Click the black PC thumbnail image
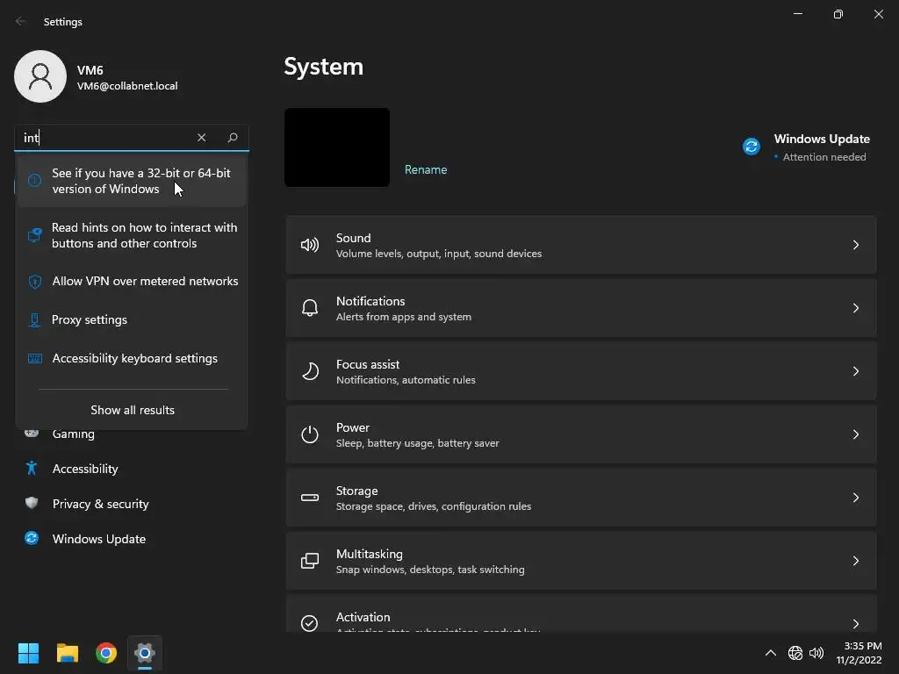 click(x=337, y=147)
